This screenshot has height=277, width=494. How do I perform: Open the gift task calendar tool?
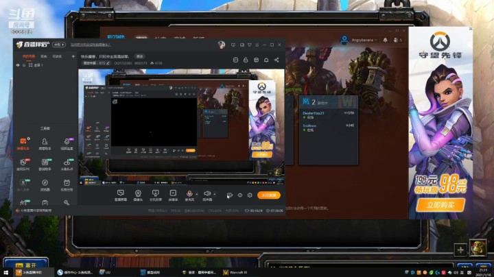67,184
